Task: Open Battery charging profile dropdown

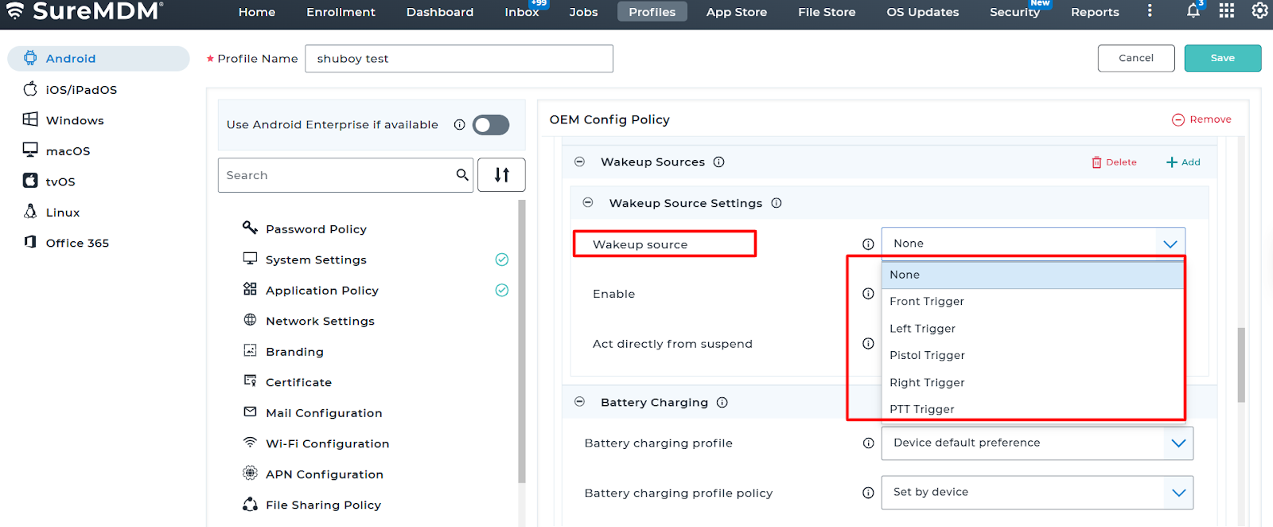Action: tap(1037, 443)
